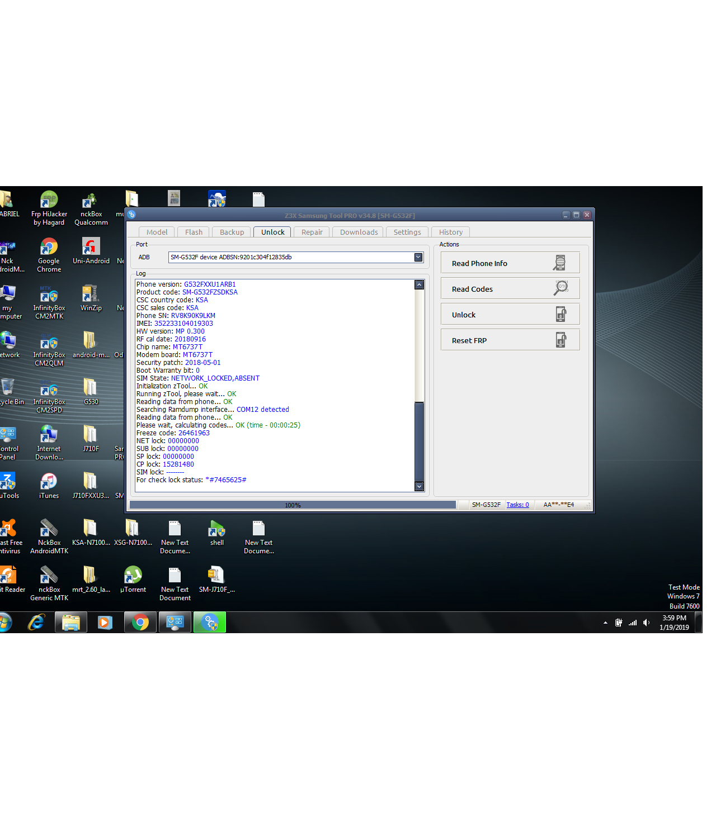
Task: Click the power tray icon
Action: point(619,623)
